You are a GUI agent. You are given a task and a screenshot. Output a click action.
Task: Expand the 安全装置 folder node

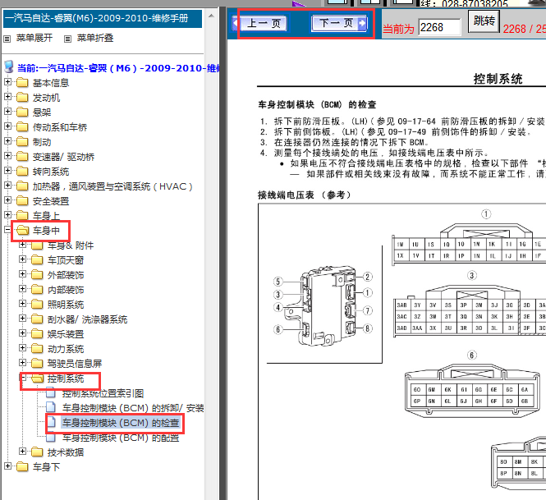(x=7, y=200)
